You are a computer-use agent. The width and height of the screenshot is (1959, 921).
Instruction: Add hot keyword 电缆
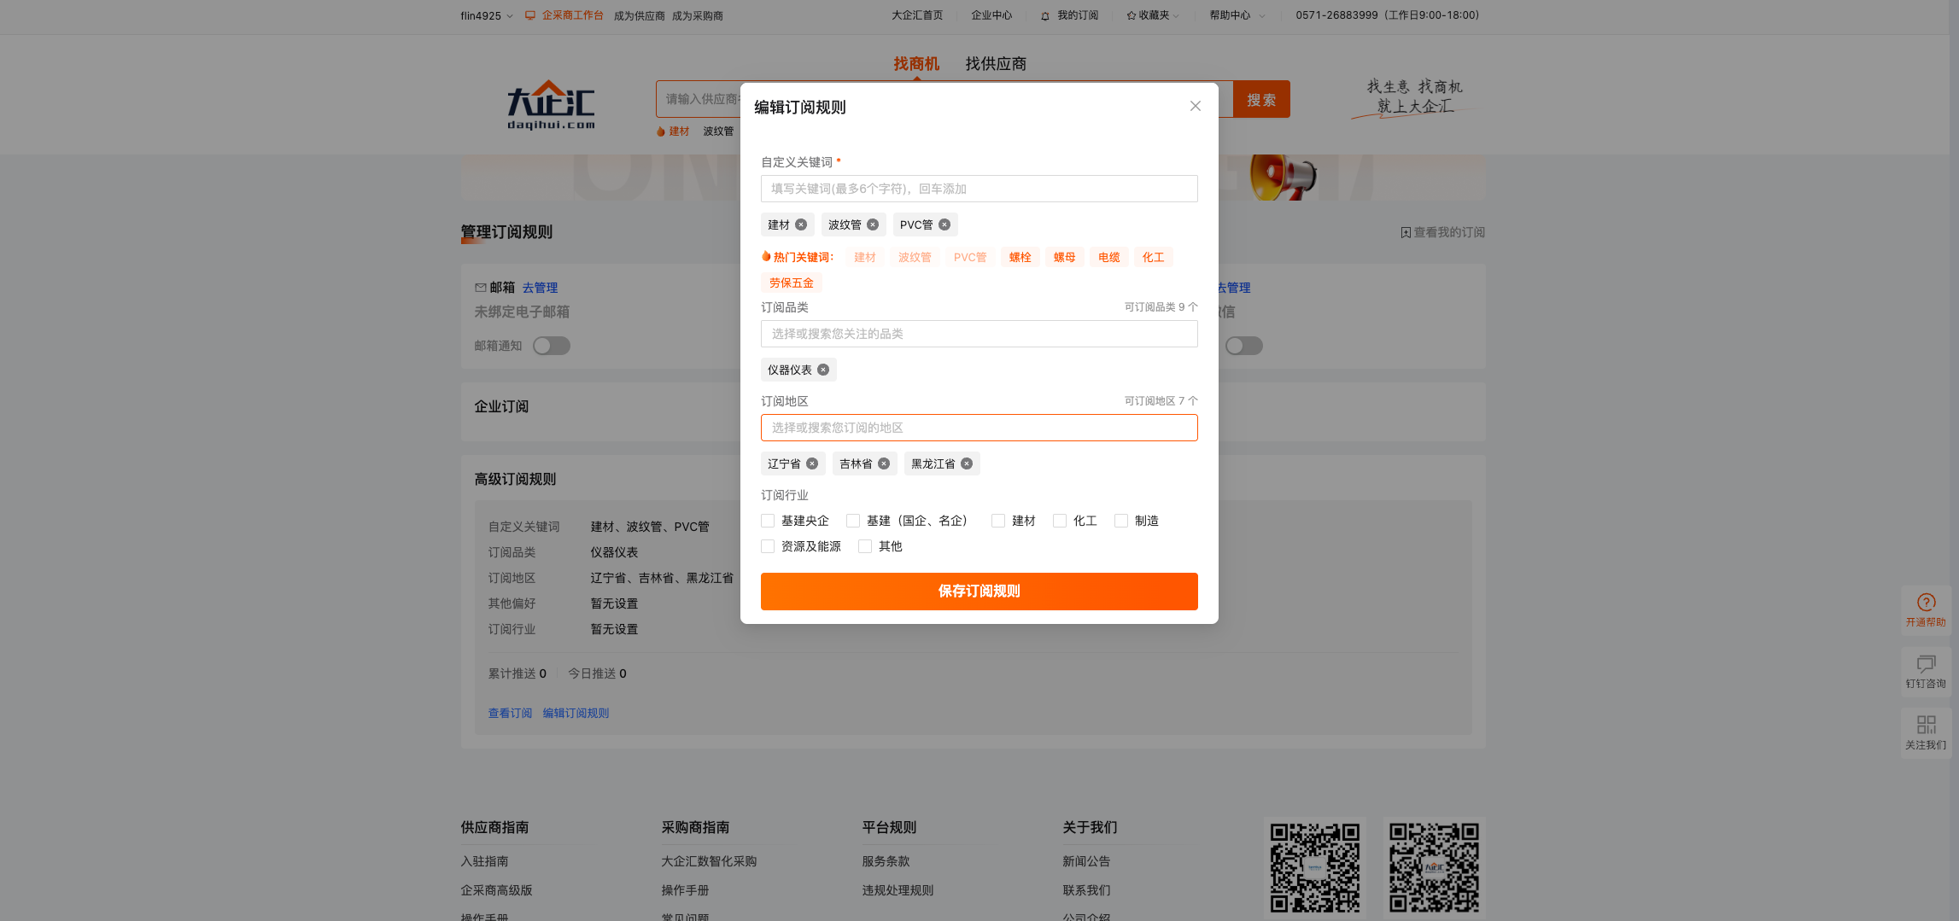tap(1108, 257)
